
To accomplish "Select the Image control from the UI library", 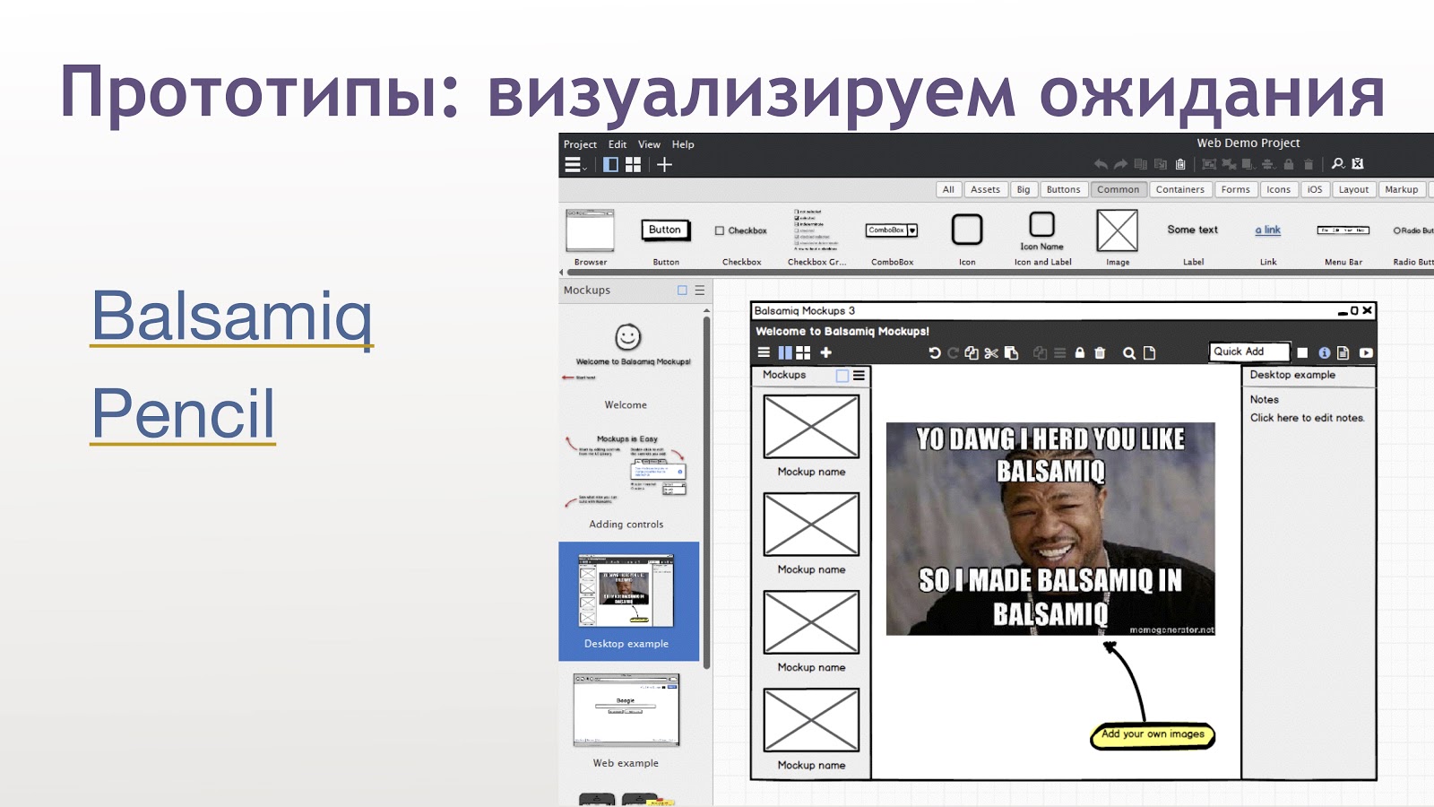I will 1118,231.
